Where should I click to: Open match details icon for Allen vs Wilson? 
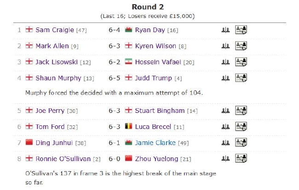(241, 46)
